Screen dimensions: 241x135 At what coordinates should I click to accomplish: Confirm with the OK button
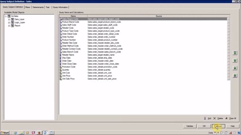pyautogui.click(x=204, y=126)
